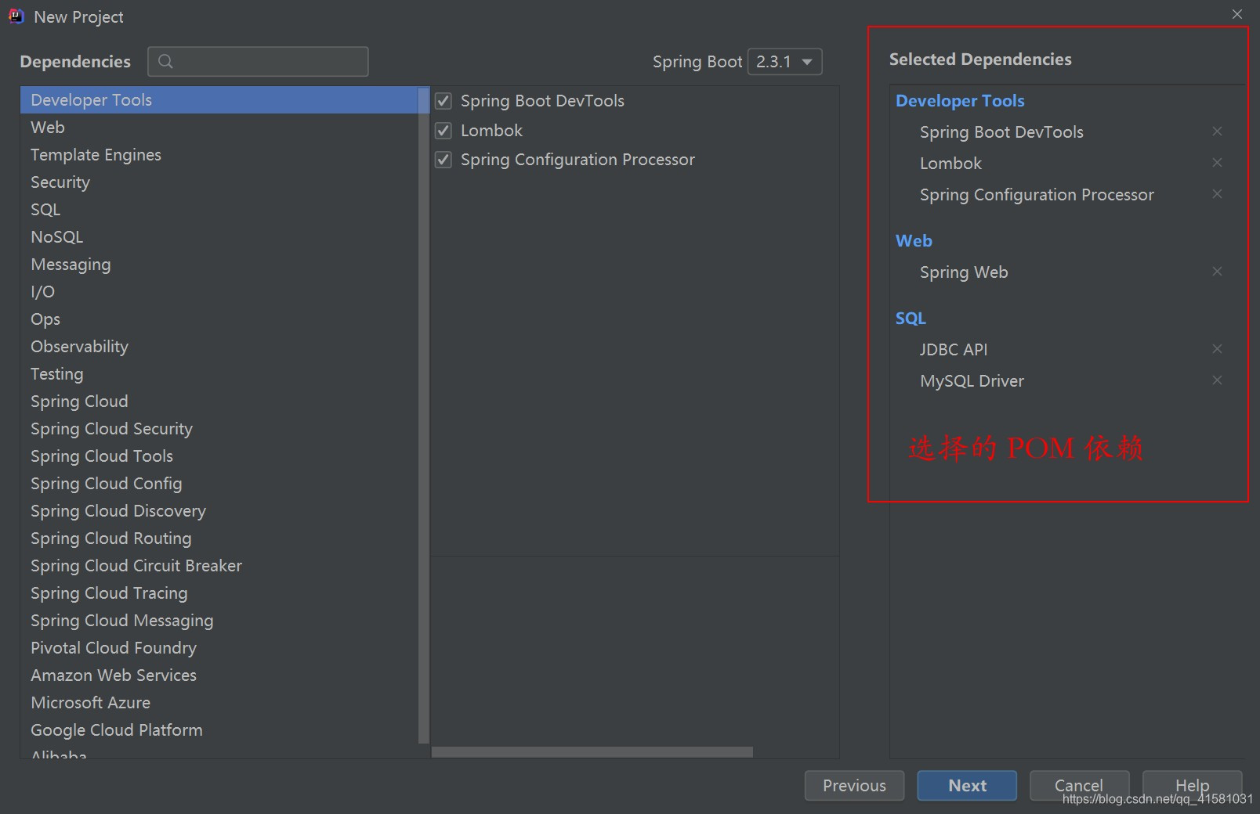Select Spring Cloud Config category

[x=219, y=484]
